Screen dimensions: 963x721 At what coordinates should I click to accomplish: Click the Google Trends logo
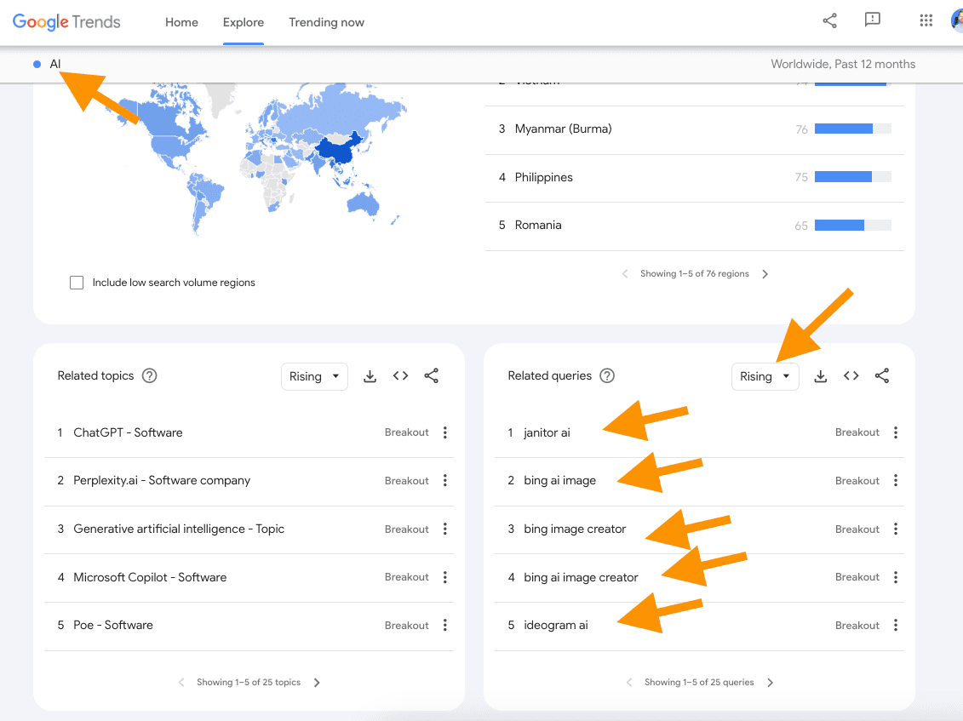coord(66,22)
